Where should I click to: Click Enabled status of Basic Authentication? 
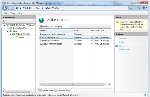(x=77, y=37)
